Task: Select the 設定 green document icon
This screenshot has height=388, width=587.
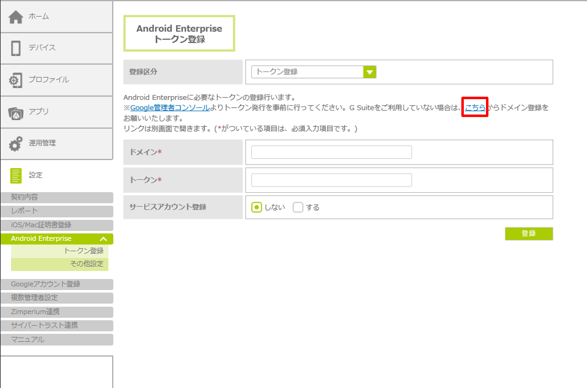Action: (16, 176)
